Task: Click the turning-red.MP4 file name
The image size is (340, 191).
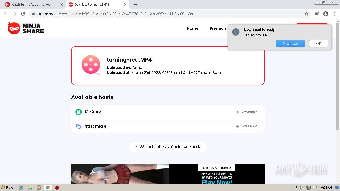Action: point(129,60)
